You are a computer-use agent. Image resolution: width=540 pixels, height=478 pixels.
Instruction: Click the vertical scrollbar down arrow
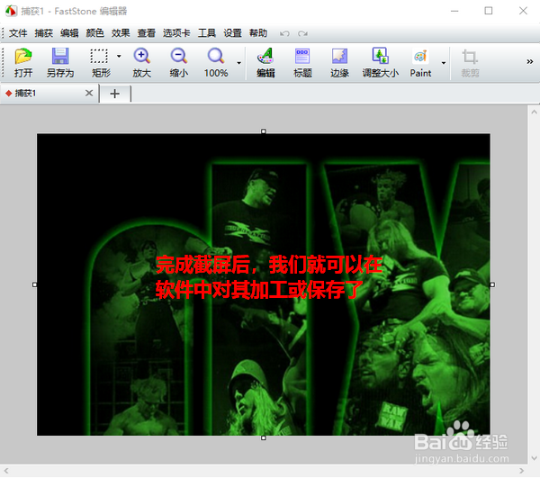534,458
